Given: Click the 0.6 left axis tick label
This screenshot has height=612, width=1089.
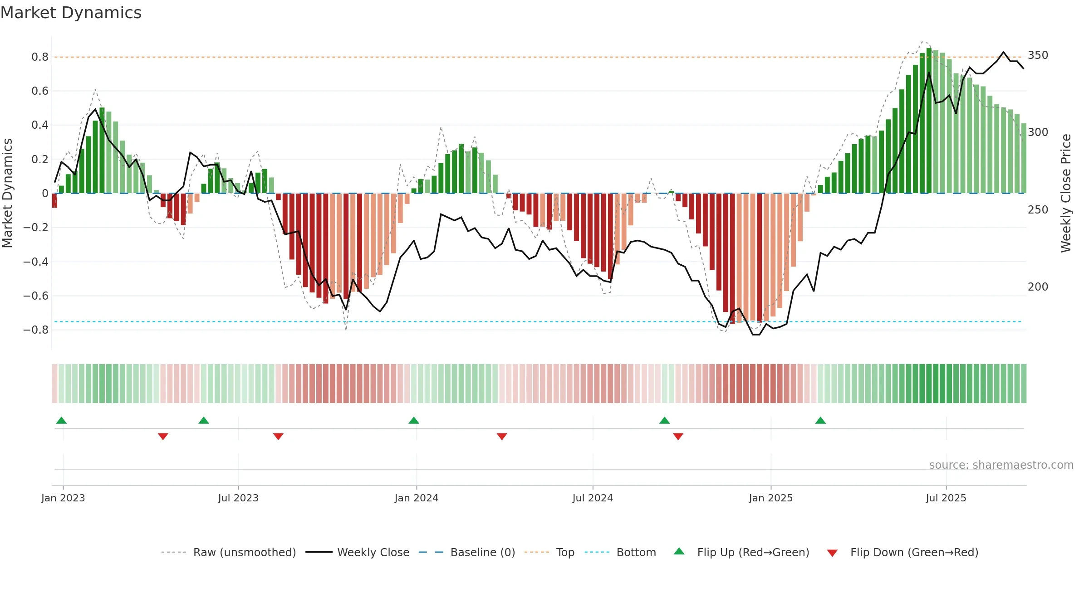Looking at the screenshot, I should point(40,91).
